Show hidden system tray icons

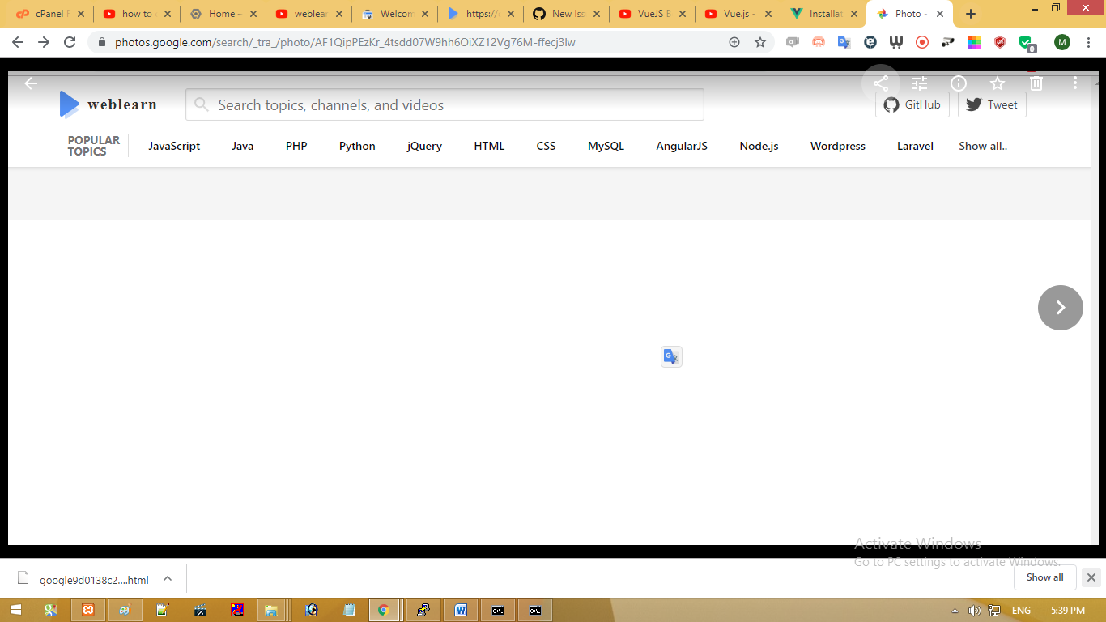pyautogui.click(x=955, y=610)
